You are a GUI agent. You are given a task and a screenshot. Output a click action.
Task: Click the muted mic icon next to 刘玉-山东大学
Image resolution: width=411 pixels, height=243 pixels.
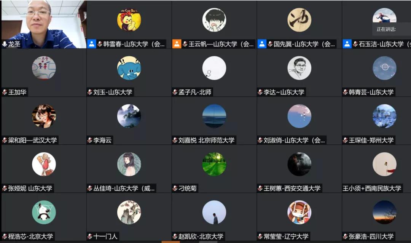point(90,92)
